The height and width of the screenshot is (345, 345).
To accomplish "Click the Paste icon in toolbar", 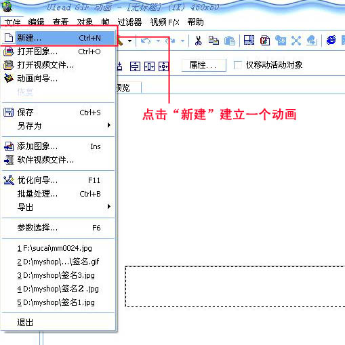I will [x=230, y=41].
